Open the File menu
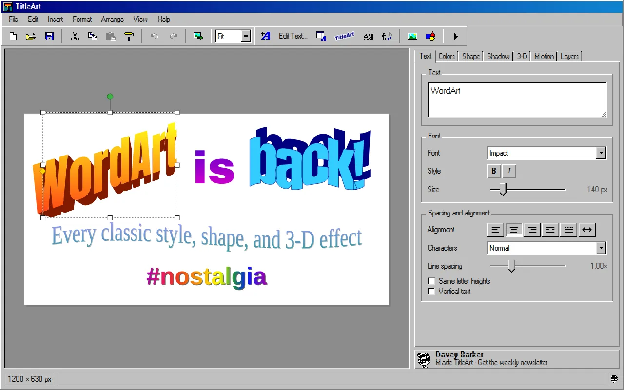 point(13,19)
